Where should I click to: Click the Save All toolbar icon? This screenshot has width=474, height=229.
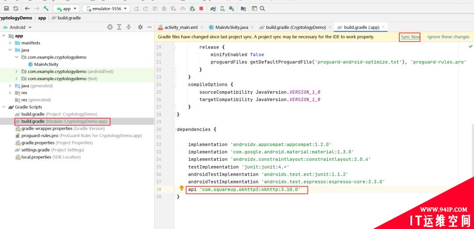point(6,9)
